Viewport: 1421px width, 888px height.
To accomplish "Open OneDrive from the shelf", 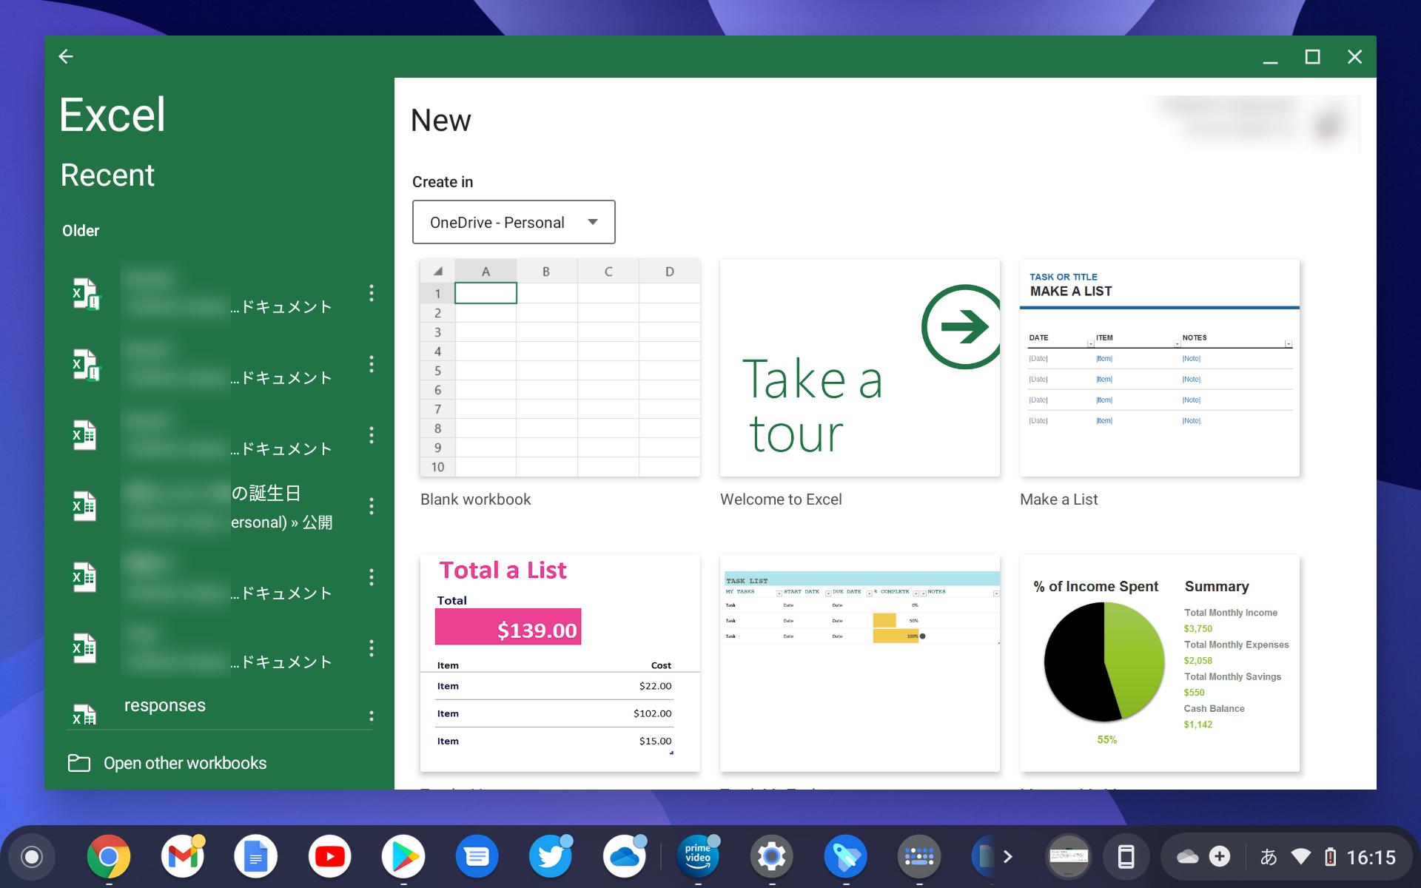I will [x=625, y=856].
